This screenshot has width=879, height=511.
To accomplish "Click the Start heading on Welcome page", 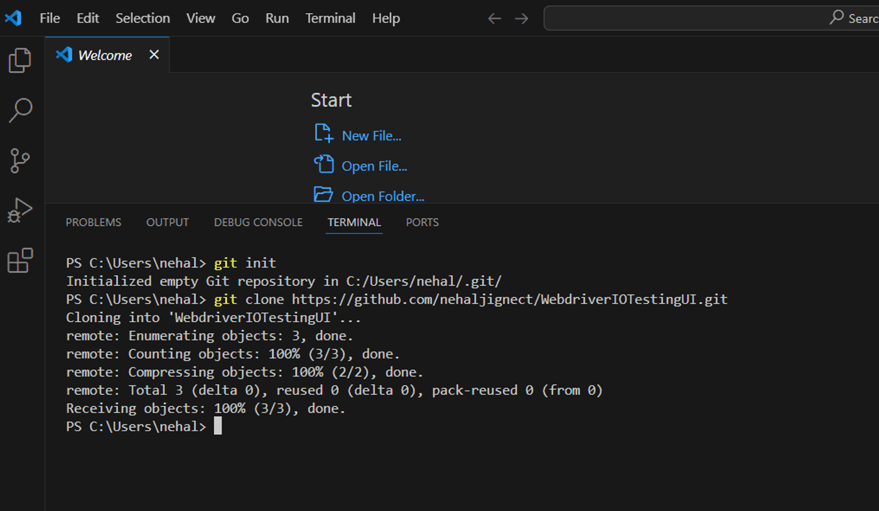I will [331, 100].
